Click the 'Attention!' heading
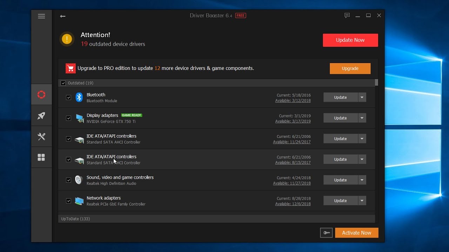 (x=95, y=35)
